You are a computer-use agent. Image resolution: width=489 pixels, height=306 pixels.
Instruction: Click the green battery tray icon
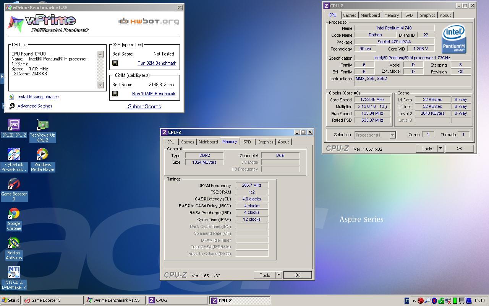tap(455, 301)
